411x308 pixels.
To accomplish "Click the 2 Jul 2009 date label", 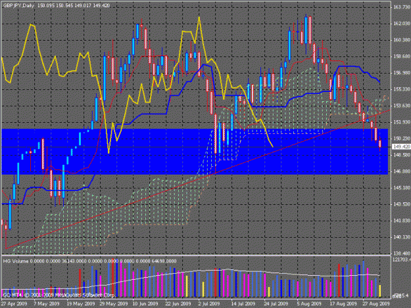I will (209, 304).
